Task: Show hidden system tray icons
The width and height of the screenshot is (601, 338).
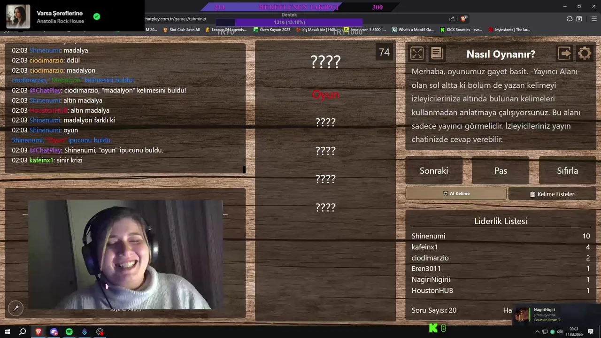Action: pyautogui.click(x=537, y=332)
